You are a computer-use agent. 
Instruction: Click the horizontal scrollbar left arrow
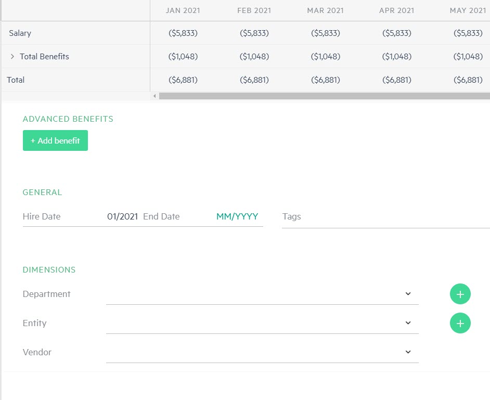tap(154, 96)
